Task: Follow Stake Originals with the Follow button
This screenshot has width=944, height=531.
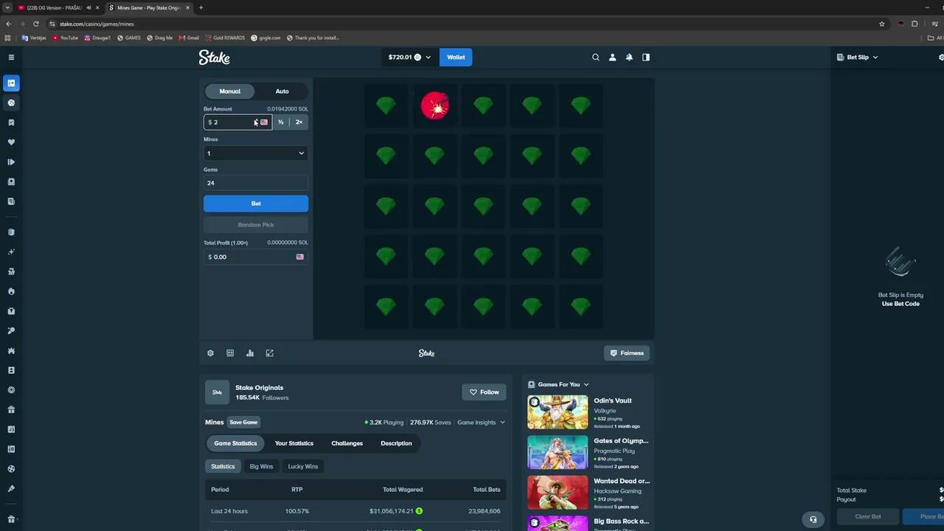Action: point(485,392)
